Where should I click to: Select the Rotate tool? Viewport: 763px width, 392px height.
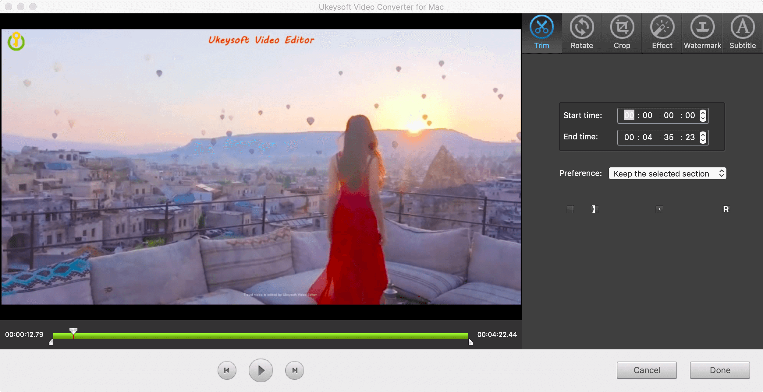pyautogui.click(x=581, y=33)
